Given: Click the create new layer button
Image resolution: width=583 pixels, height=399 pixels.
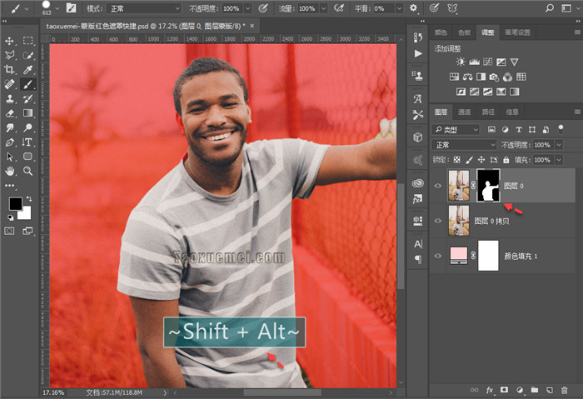Looking at the screenshot, I should point(550,389).
